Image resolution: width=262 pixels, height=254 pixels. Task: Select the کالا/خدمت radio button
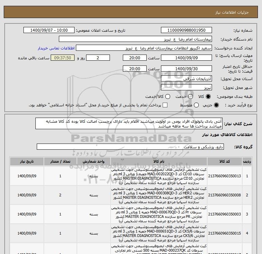(x=168, y=96)
